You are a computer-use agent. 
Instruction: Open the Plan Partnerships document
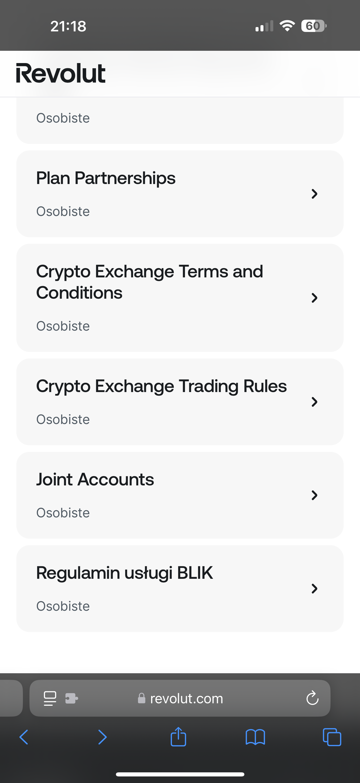[106, 178]
